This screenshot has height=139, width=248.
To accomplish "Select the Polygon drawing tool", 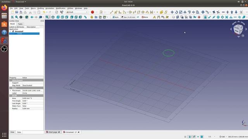I will click(143, 12).
